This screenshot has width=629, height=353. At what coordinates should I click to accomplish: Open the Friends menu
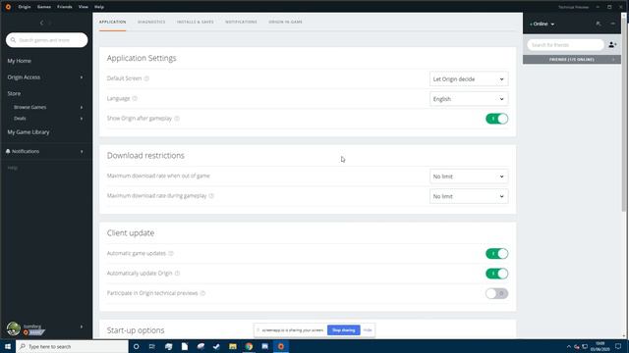point(65,7)
